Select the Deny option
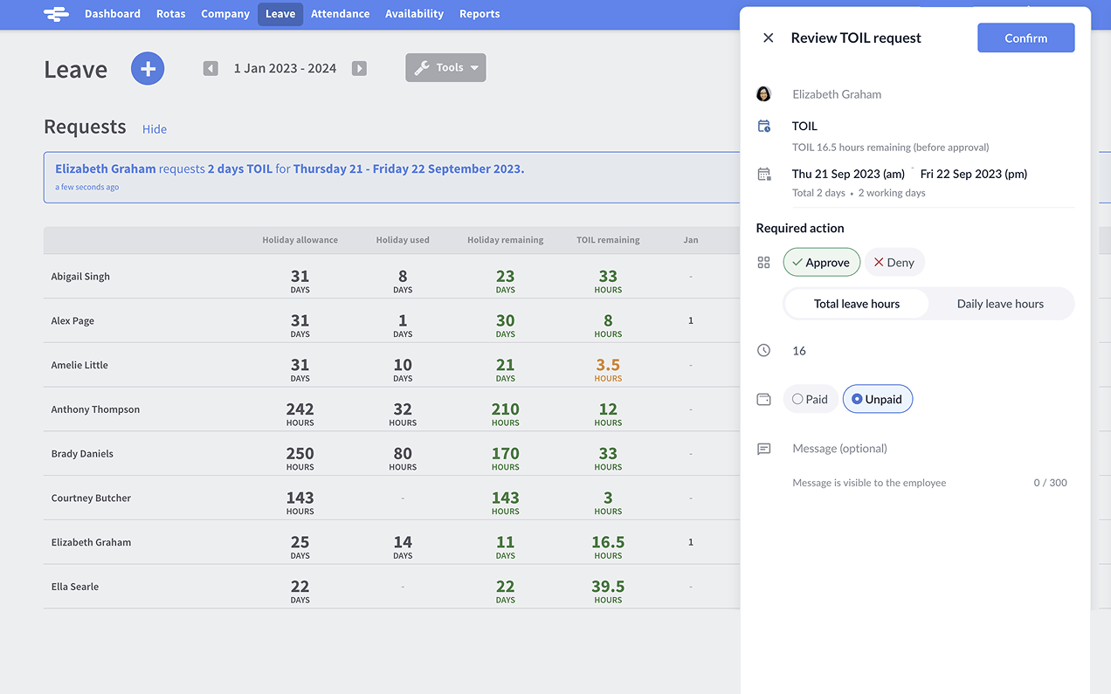Viewport: 1111px width, 694px height. point(894,262)
